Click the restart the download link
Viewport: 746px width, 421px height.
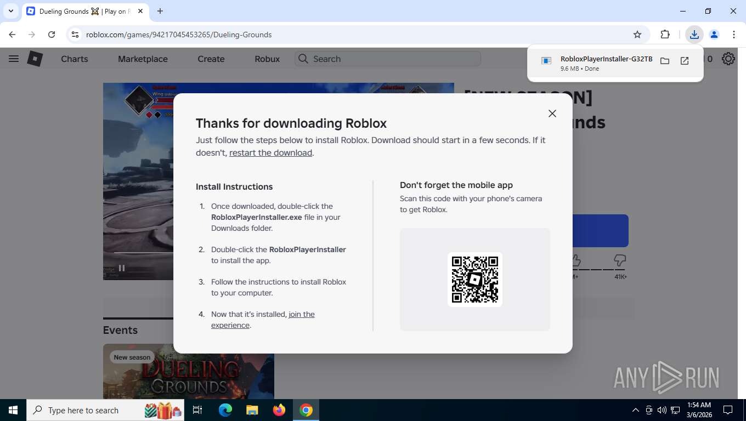pos(271,153)
